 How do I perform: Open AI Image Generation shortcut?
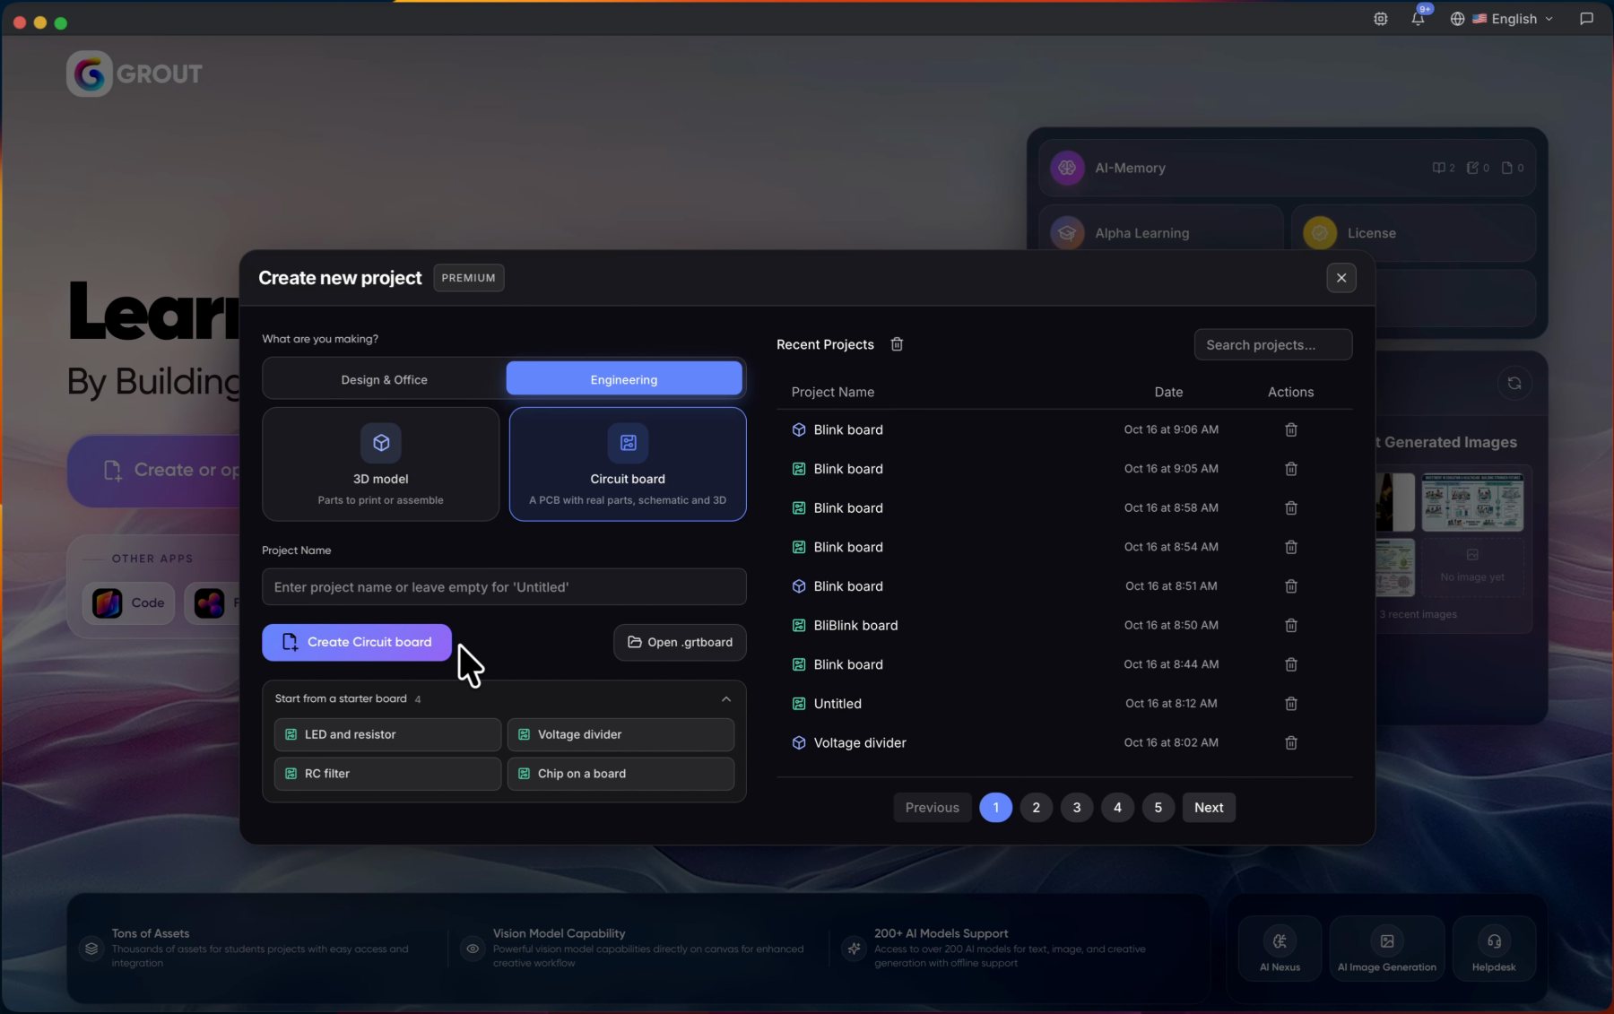pos(1387,949)
